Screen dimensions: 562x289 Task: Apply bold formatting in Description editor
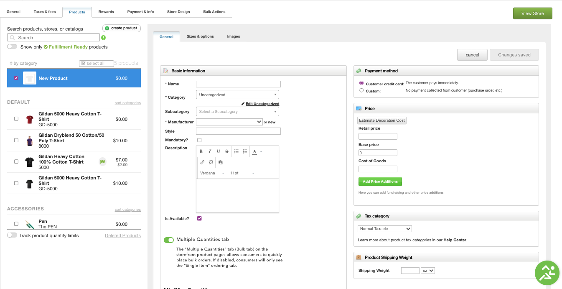(x=201, y=151)
